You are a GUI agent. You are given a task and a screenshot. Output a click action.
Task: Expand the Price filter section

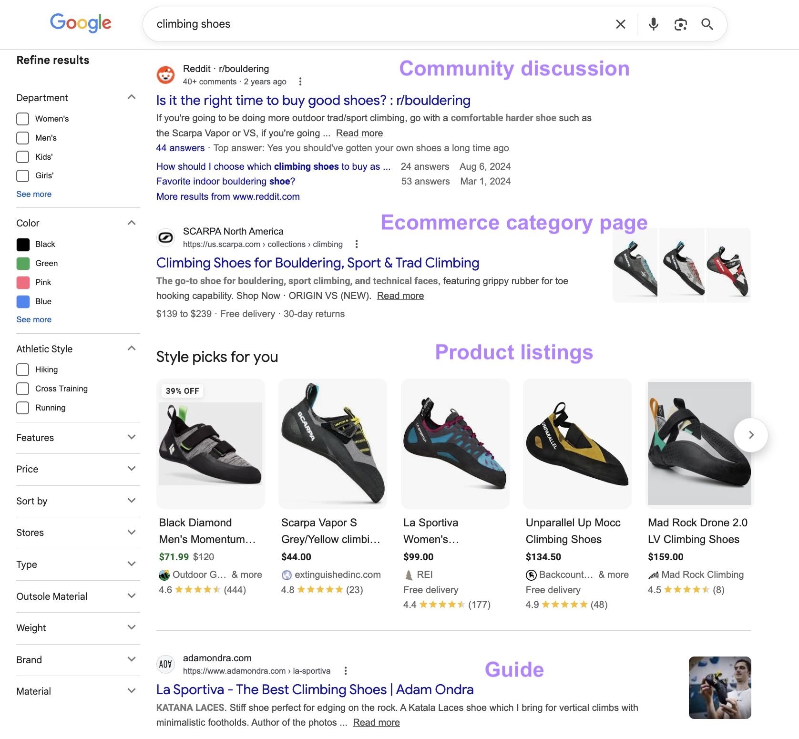tap(132, 469)
